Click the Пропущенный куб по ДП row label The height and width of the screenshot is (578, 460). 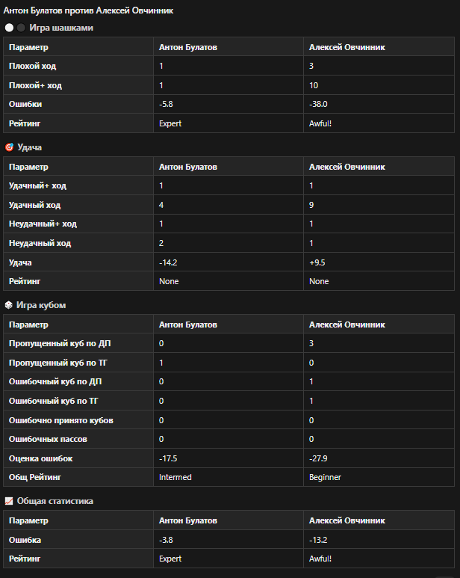60,343
